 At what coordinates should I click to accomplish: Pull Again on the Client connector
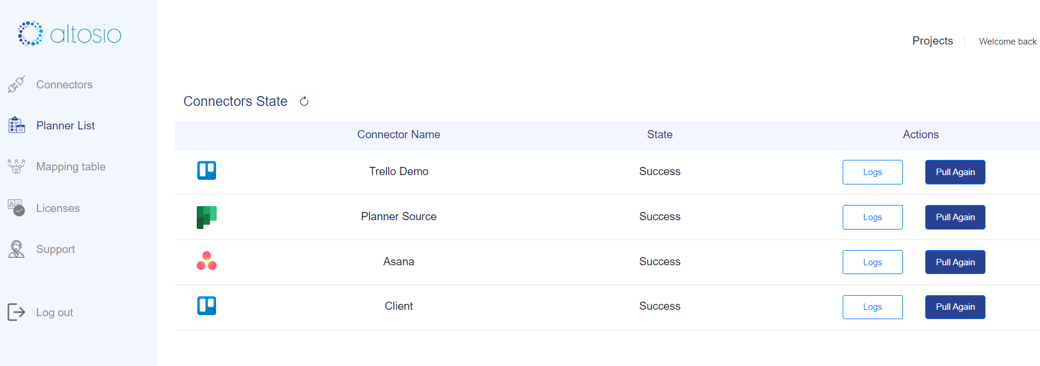[955, 307]
